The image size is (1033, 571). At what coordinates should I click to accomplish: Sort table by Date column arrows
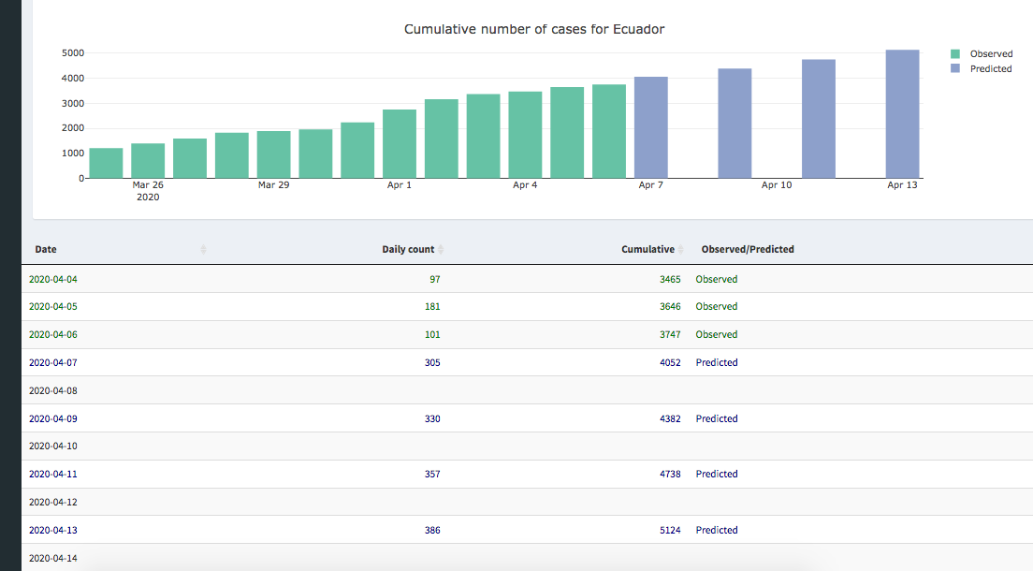point(203,250)
